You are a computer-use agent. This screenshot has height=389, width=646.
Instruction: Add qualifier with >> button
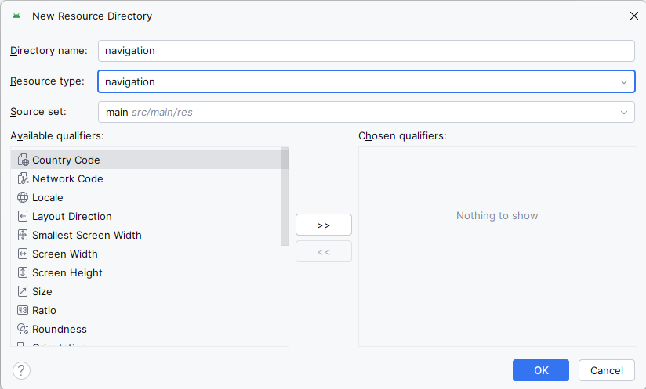(324, 225)
